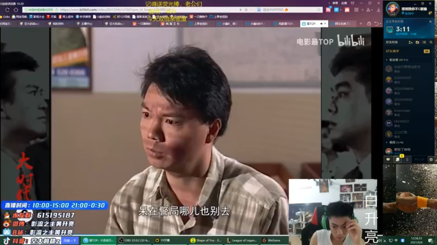Switch to League of Legends in the taskbar
Screen dimensions: 437x245
[242, 241]
